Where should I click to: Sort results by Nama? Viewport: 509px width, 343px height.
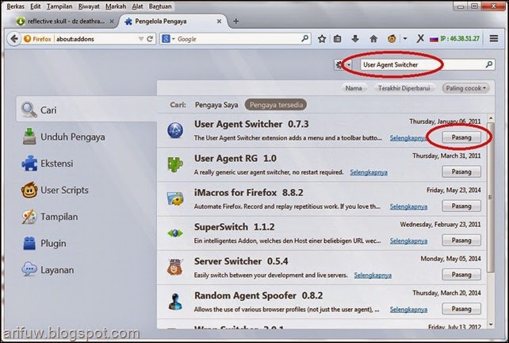pyautogui.click(x=354, y=88)
